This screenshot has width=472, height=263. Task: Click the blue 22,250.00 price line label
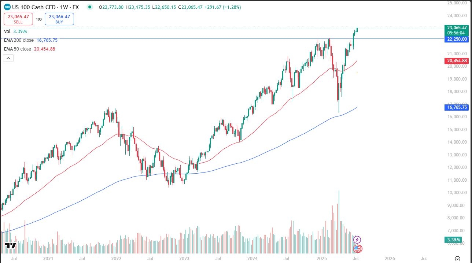point(457,39)
